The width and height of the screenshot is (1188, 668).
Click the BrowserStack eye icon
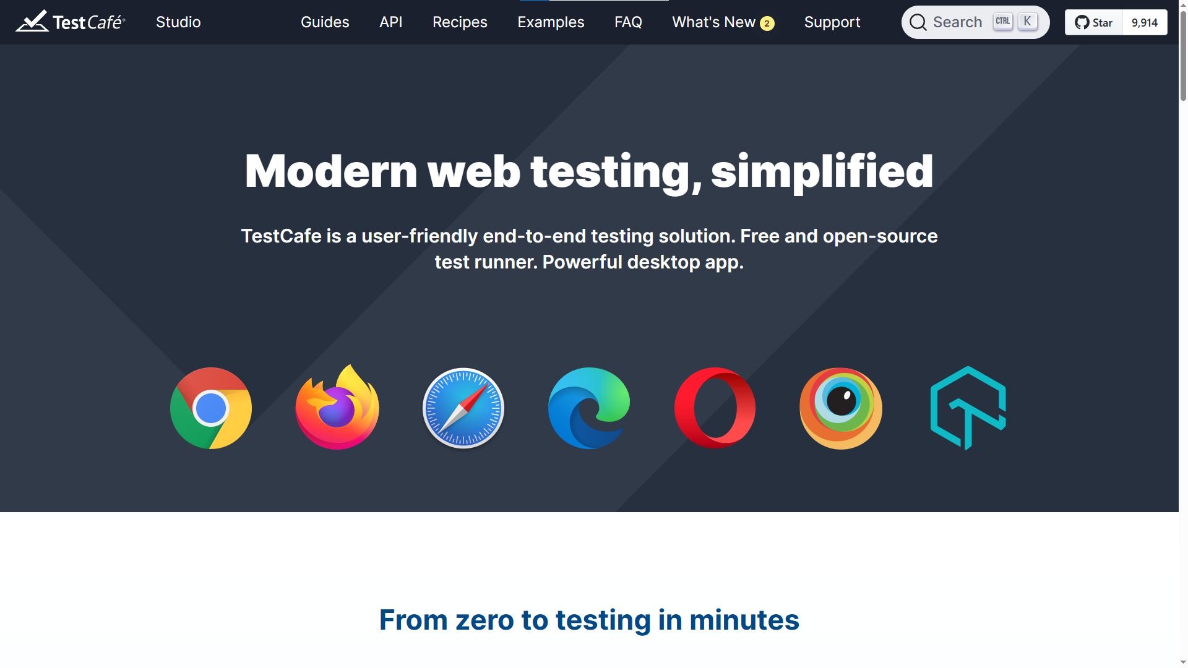841,408
